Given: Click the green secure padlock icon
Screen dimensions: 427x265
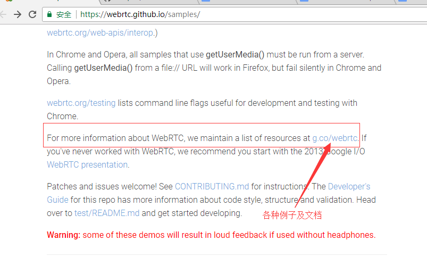Looking at the screenshot, I should tap(49, 14).
